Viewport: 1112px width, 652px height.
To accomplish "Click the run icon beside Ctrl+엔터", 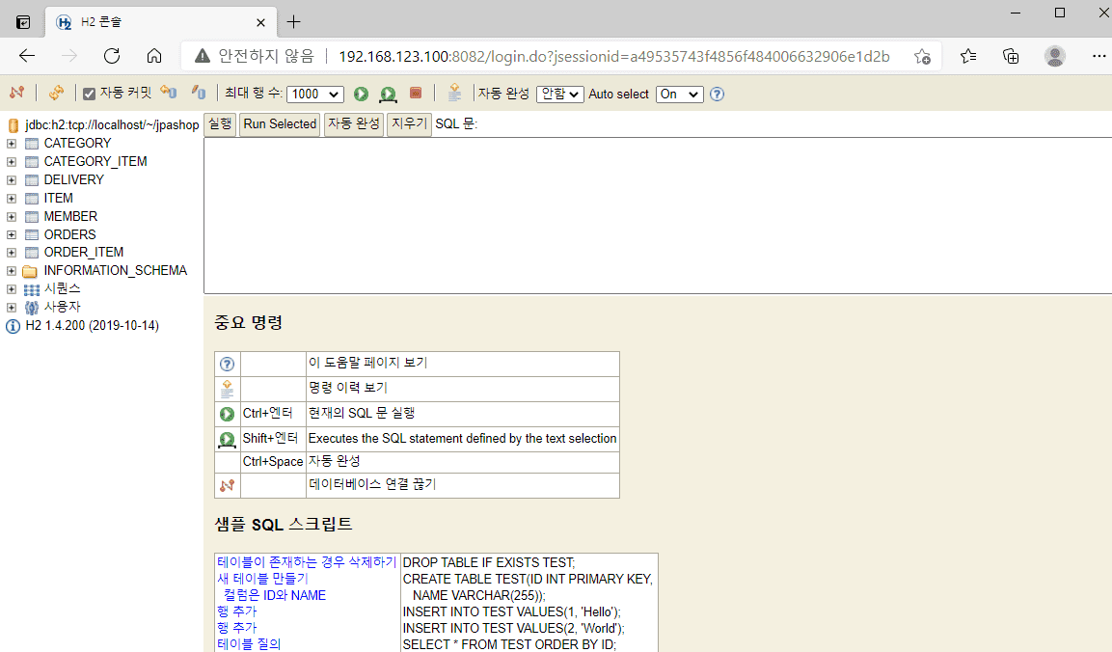I will (x=227, y=414).
